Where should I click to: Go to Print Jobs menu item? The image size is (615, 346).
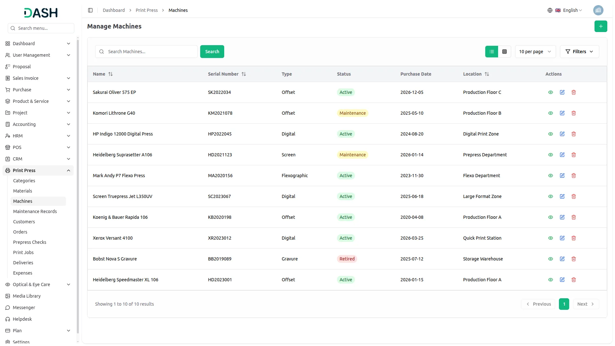[23, 252]
